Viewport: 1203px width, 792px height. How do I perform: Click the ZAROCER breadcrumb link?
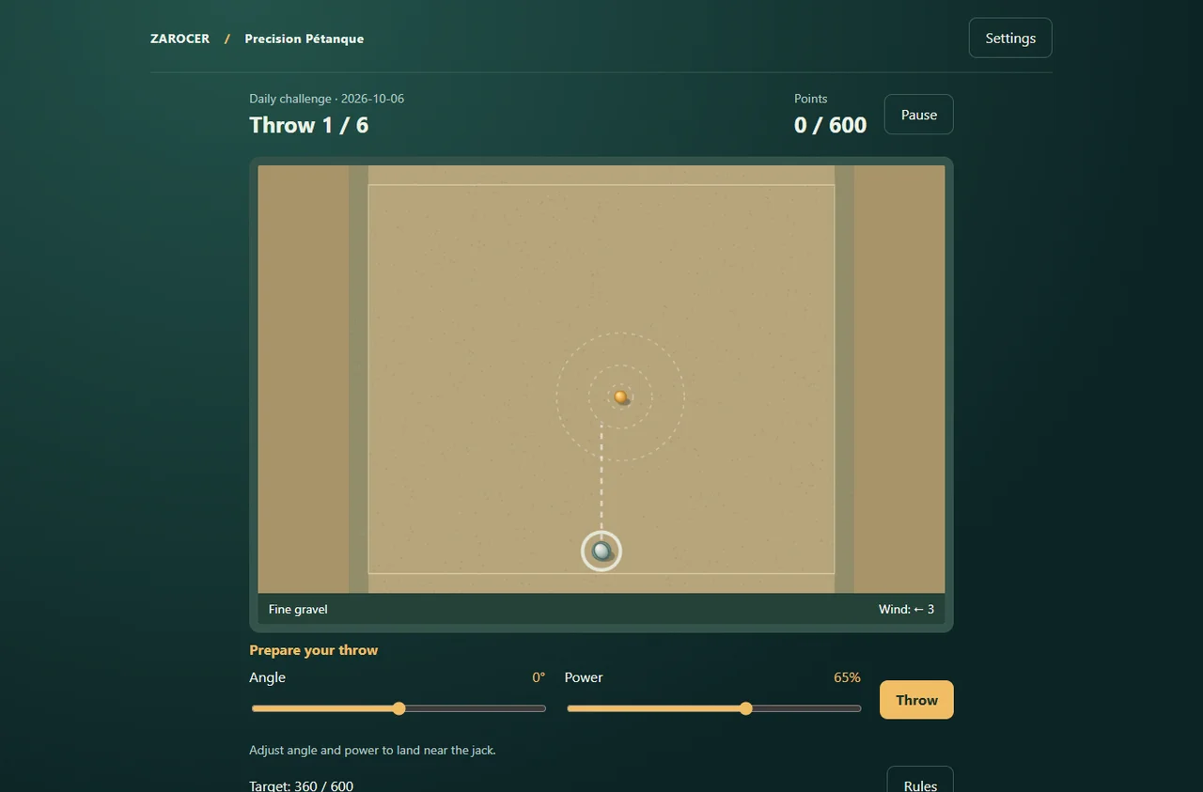coord(180,39)
